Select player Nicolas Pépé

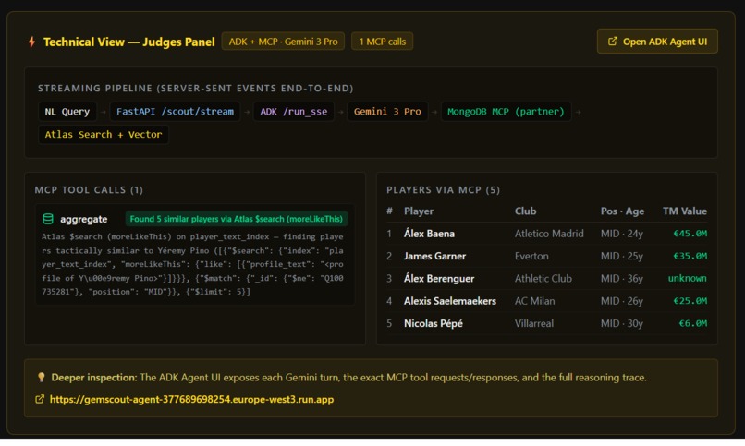click(434, 323)
